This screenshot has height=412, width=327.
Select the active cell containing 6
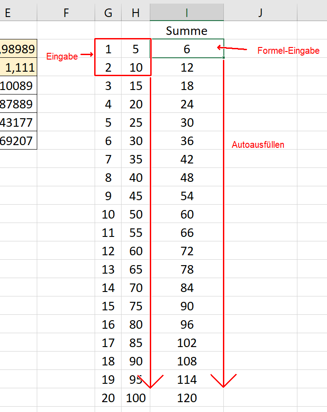tap(187, 49)
